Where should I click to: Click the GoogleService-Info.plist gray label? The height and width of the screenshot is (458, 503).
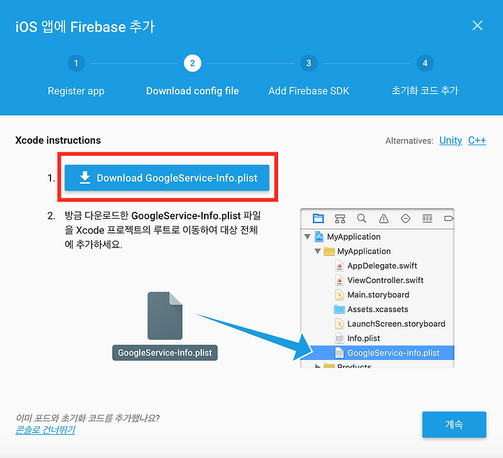click(165, 352)
